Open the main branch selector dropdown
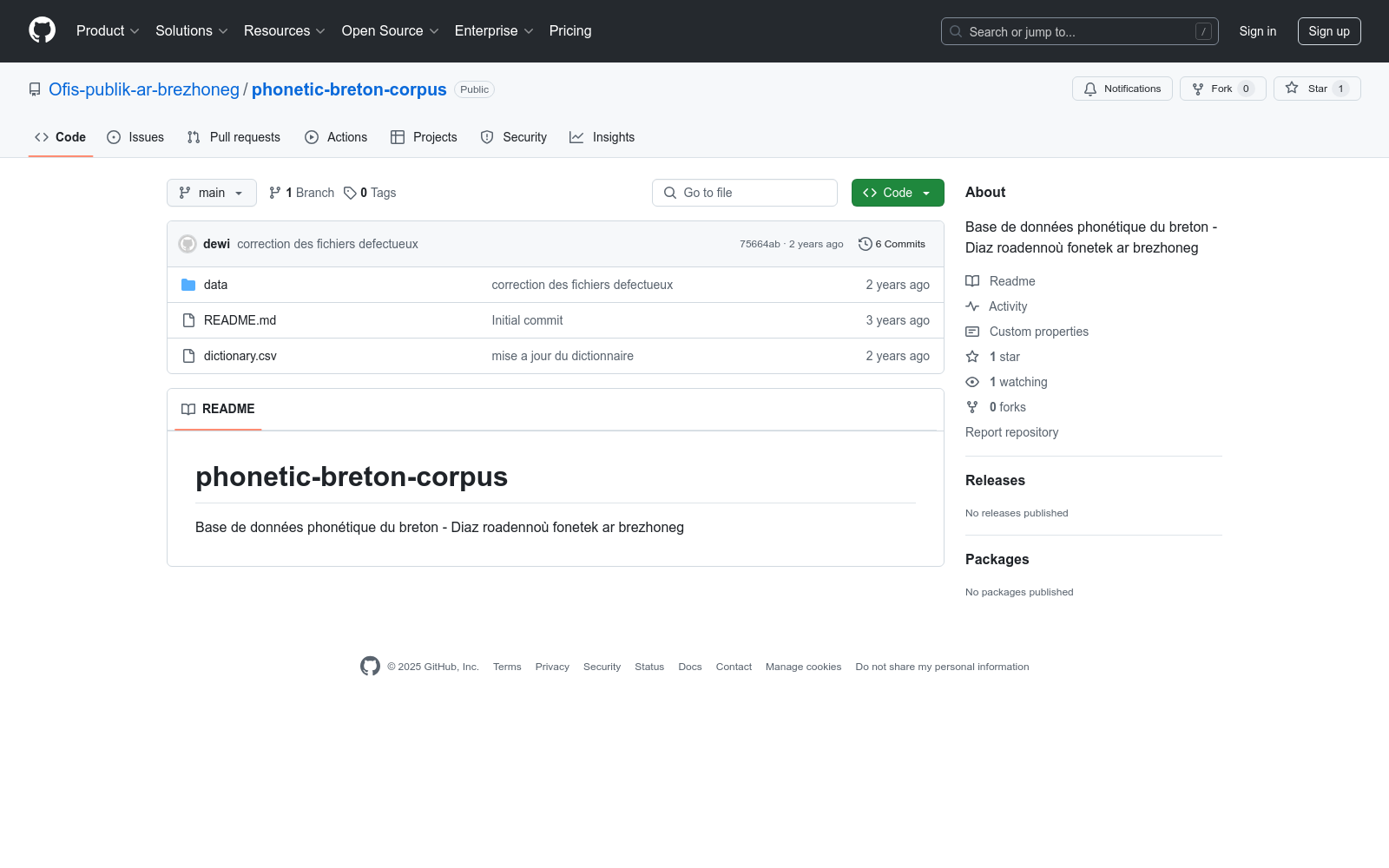The width and height of the screenshot is (1389, 868). coord(212,193)
